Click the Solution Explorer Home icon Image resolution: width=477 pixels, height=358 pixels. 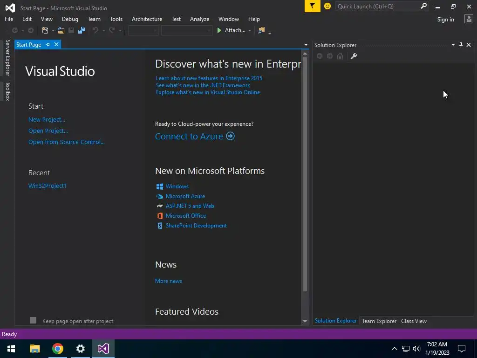pos(340,56)
